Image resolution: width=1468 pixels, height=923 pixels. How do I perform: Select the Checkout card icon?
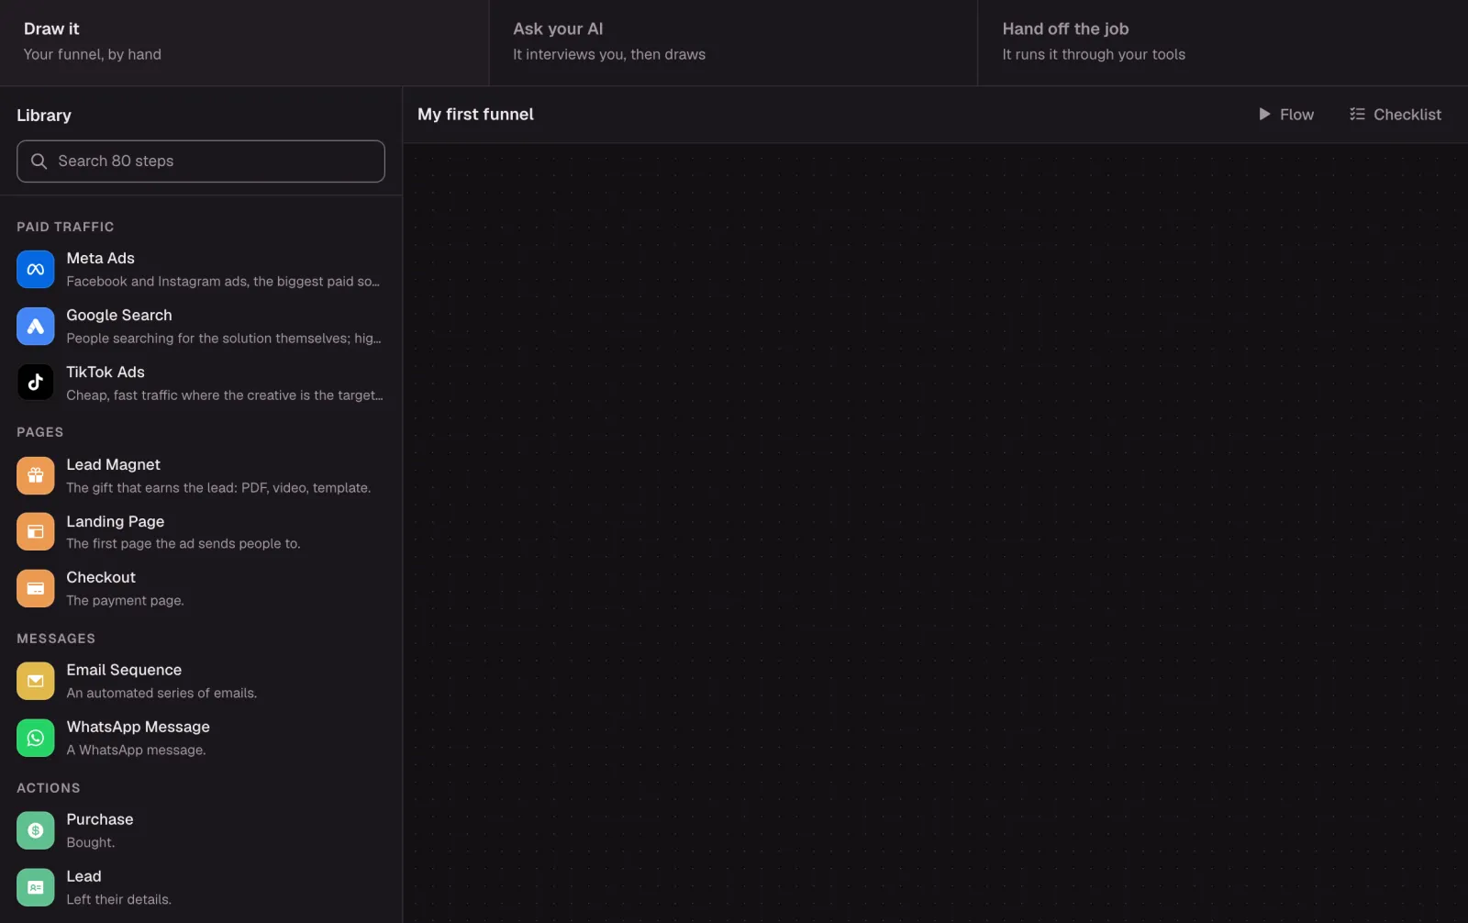click(35, 589)
